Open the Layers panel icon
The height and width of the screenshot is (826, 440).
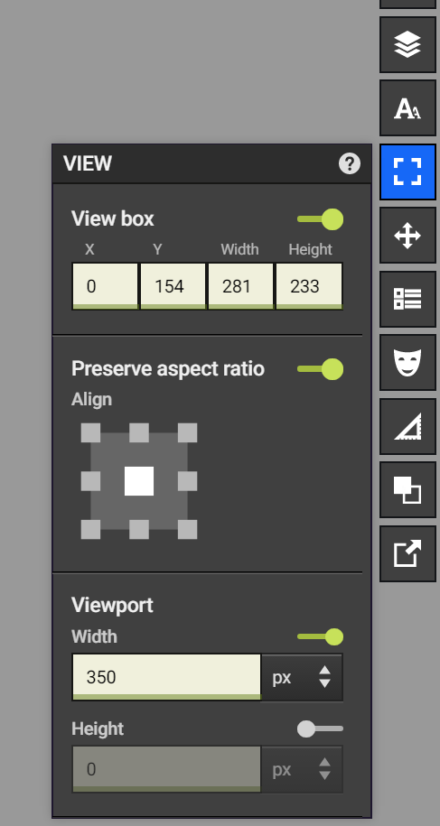(407, 45)
